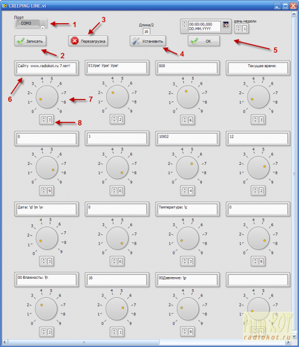The height and width of the screenshot is (347, 299).
Task: Click the dropdown arrow under the port selector
Action: point(43,28)
